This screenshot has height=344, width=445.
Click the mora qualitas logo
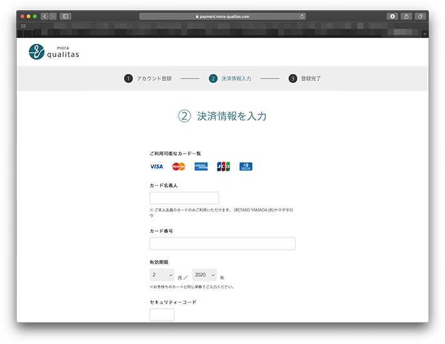tap(54, 51)
